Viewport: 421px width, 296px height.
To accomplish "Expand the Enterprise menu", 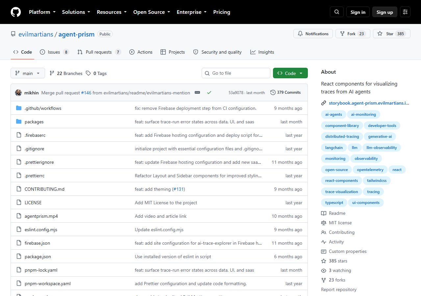I will pos(192,12).
